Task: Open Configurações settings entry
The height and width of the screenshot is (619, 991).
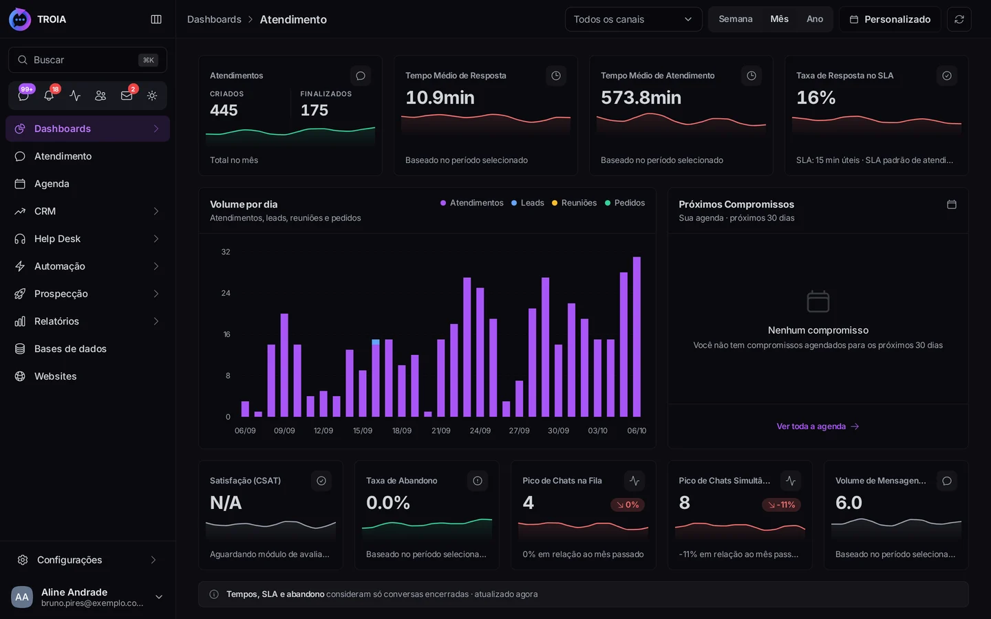Action: [87, 560]
